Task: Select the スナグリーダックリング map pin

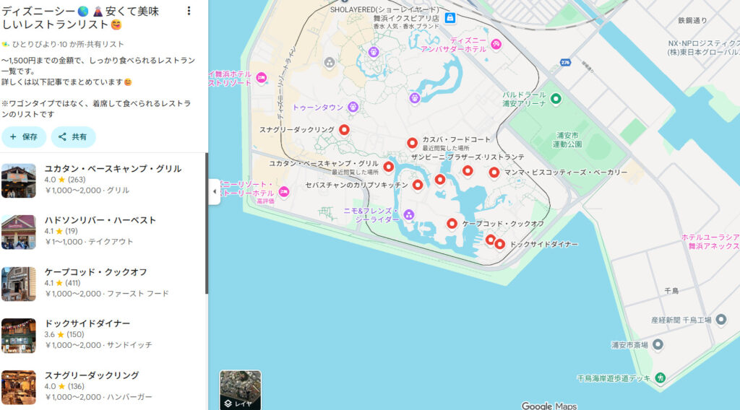Action: (345, 130)
